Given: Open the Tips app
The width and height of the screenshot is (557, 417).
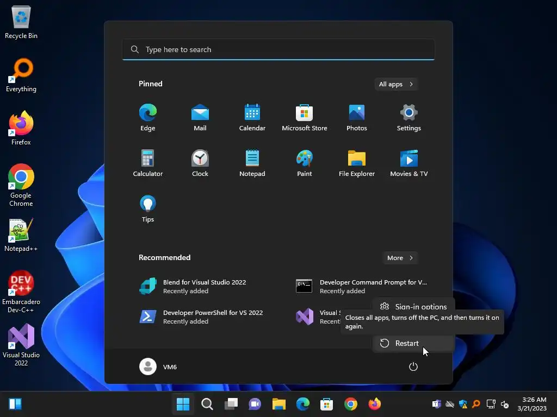Looking at the screenshot, I should tap(148, 209).
